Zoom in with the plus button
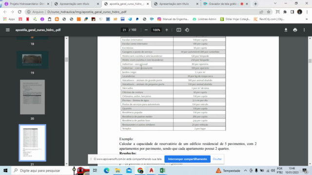 tap(167, 30)
